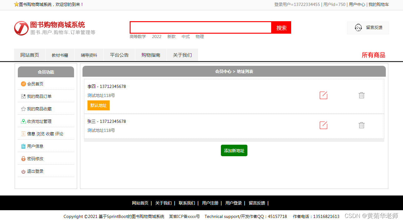The width and height of the screenshot is (403, 222).
Task: Open 信息 浏览 收藏 评论 in sidebar
Action: (x=45, y=134)
